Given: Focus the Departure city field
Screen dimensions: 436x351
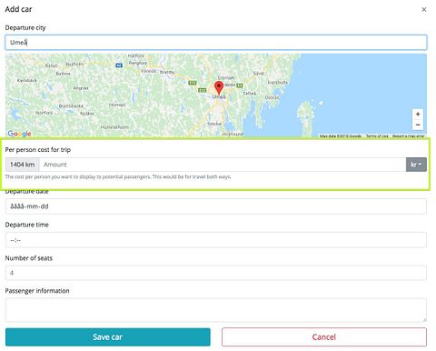Looking at the screenshot, I should [216, 43].
